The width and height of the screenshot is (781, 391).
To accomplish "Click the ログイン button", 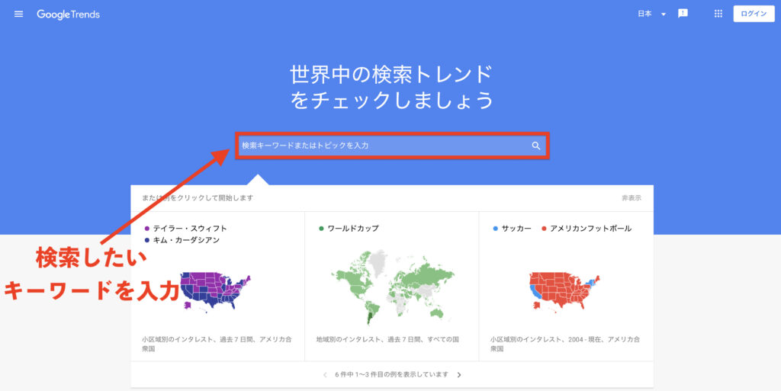I will (754, 14).
